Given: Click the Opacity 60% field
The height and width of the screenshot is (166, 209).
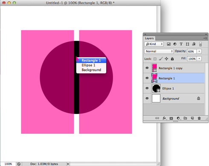Looking at the screenshot, I should (x=192, y=51).
